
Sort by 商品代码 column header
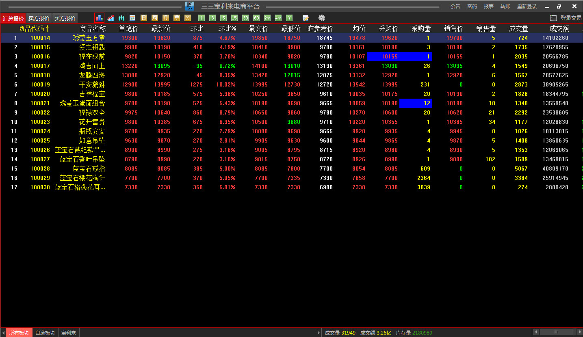click(34, 28)
